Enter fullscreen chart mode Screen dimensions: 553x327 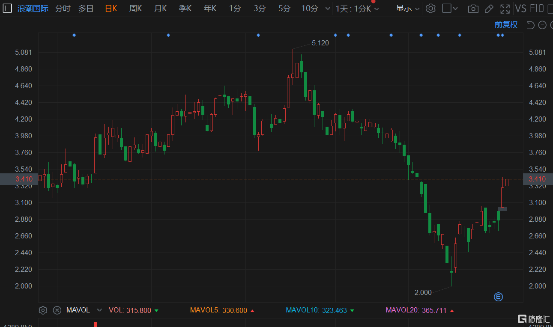click(505, 9)
